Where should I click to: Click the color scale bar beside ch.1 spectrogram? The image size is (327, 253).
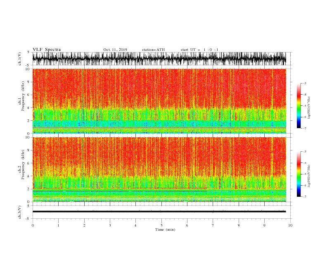point(299,106)
